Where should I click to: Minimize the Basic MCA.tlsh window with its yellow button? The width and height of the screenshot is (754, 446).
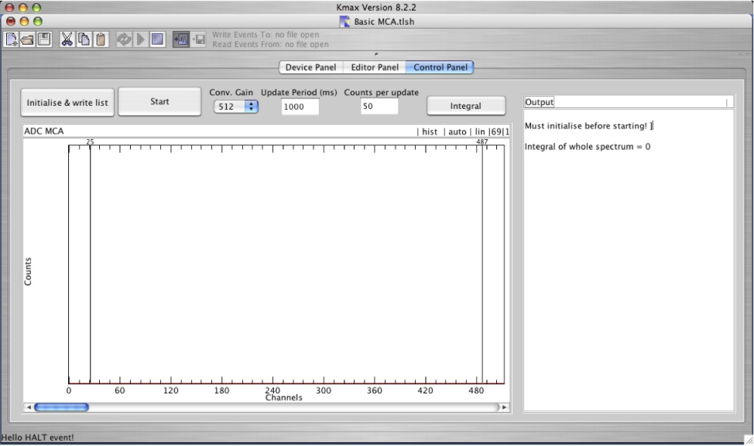[x=24, y=21]
